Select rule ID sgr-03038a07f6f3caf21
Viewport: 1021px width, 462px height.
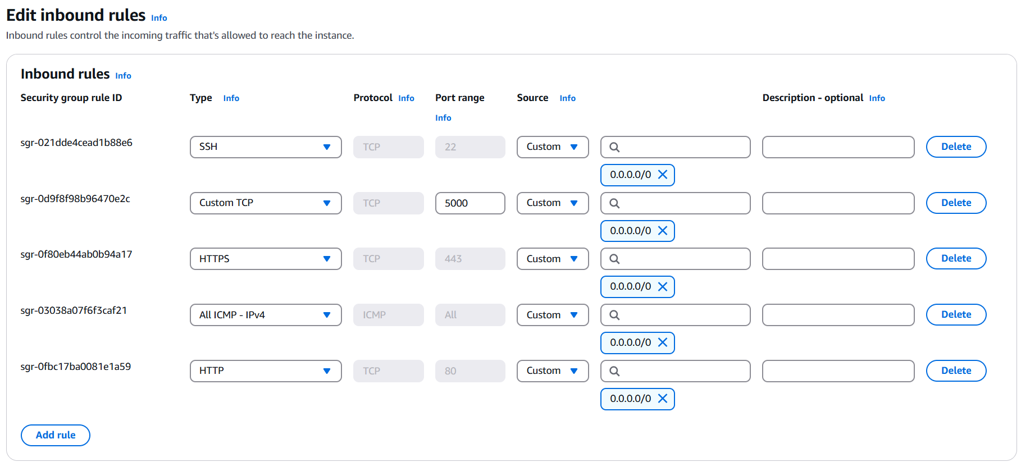[74, 310]
